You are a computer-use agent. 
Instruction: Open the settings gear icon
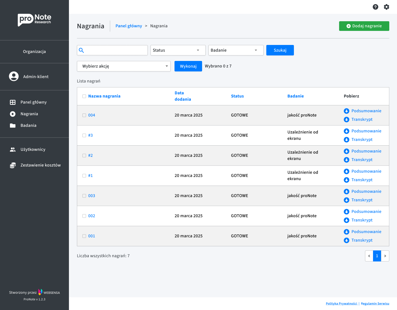pyautogui.click(x=387, y=7)
